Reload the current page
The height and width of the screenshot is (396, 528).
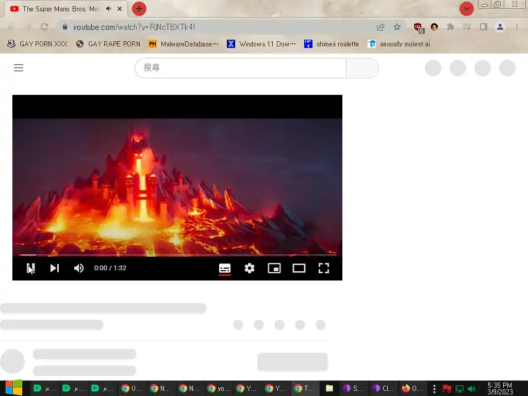point(44,27)
